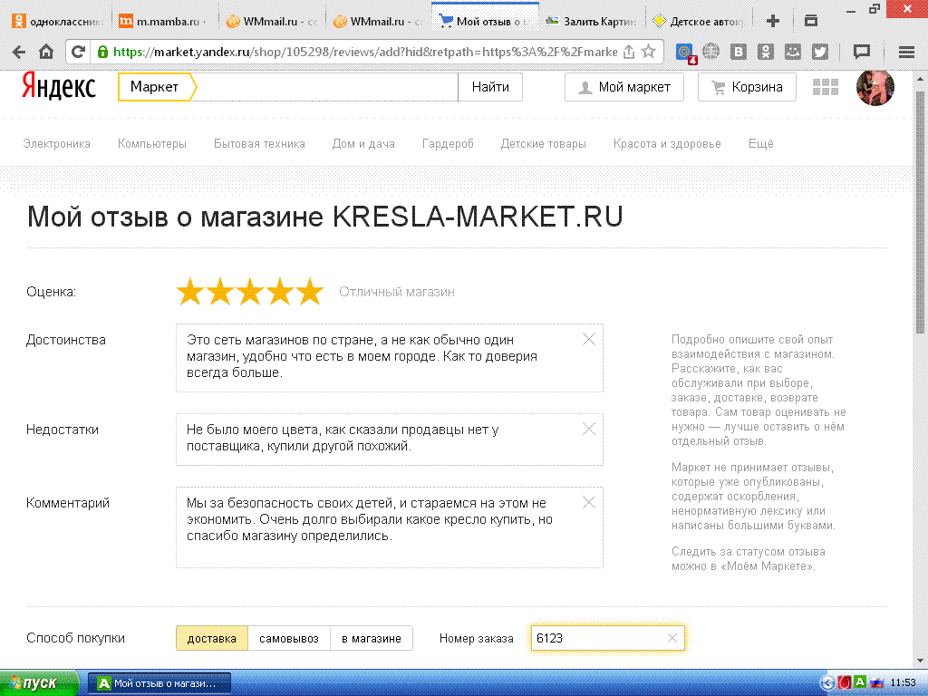Clear the Недостатки text field
Screen dimensions: 928x696
pos(589,429)
